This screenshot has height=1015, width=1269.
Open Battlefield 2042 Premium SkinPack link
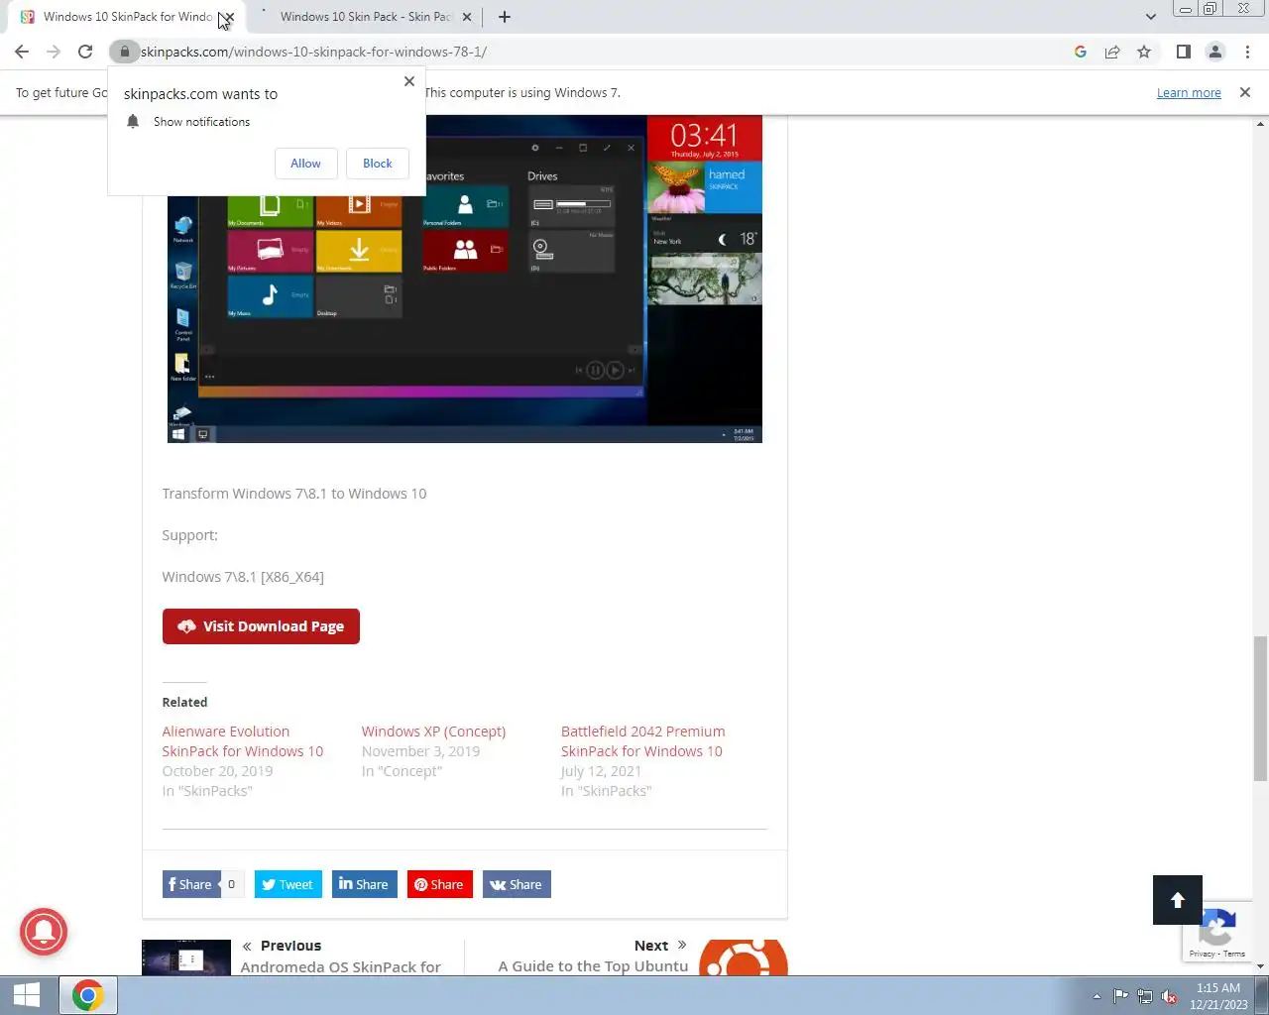(642, 741)
